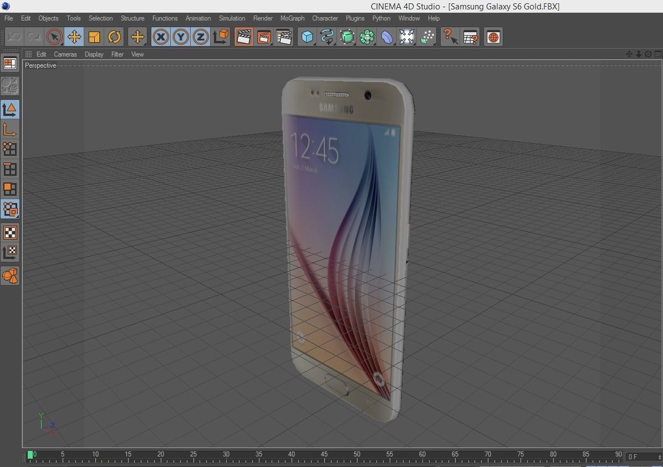The height and width of the screenshot is (467, 663).
Task: Open the viewport View menu
Action: coord(137,54)
